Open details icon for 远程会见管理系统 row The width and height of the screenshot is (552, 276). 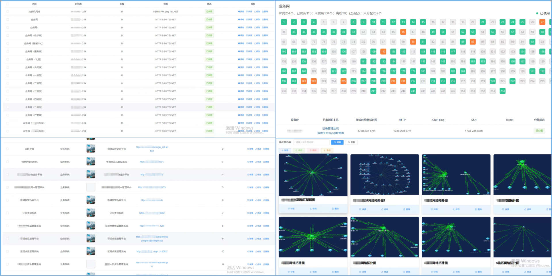point(250,252)
